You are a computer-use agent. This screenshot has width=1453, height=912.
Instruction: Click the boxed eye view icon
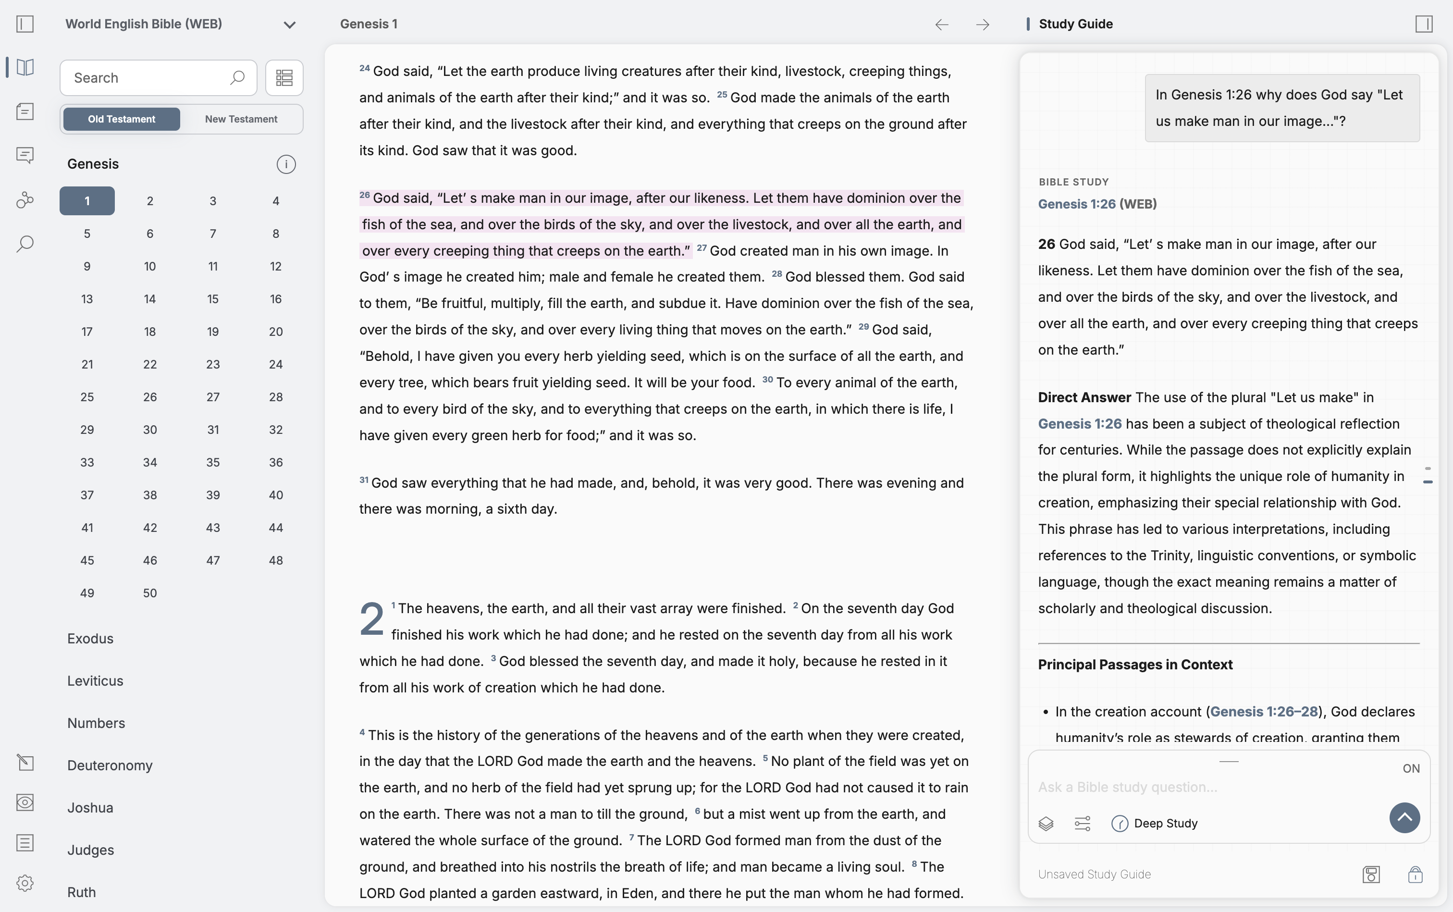coord(25,802)
